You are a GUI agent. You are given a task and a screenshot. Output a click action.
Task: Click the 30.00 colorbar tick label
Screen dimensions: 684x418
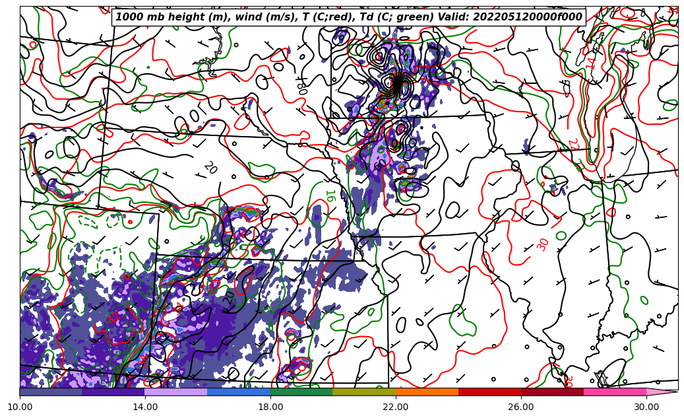[x=646, y=407]
